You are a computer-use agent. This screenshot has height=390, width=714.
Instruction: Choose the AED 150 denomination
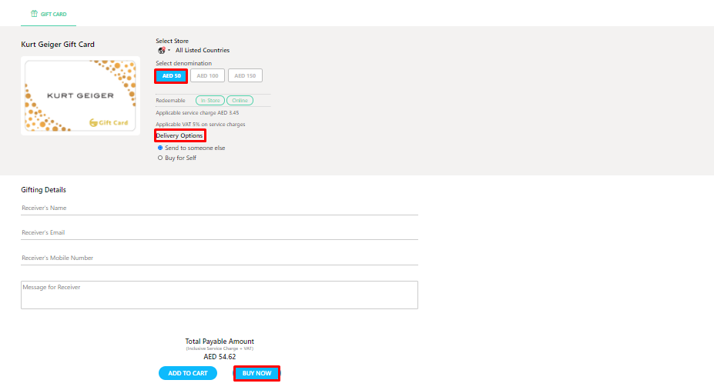[x=245, y=76]
